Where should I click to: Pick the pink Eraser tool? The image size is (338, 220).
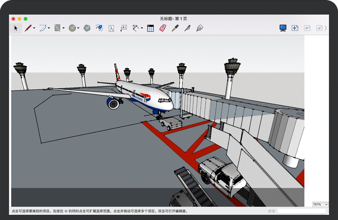(163, 28)
